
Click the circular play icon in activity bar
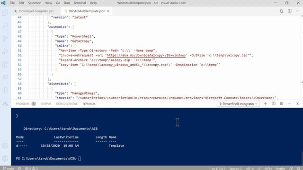pos(5,90)
